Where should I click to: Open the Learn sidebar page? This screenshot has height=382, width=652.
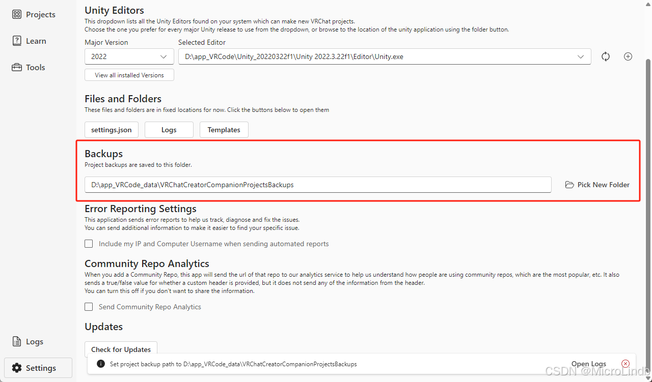[38, 41]
